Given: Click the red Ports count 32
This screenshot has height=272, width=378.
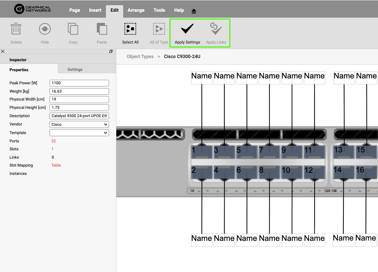Looking at the screenshot, I should 53,141.
